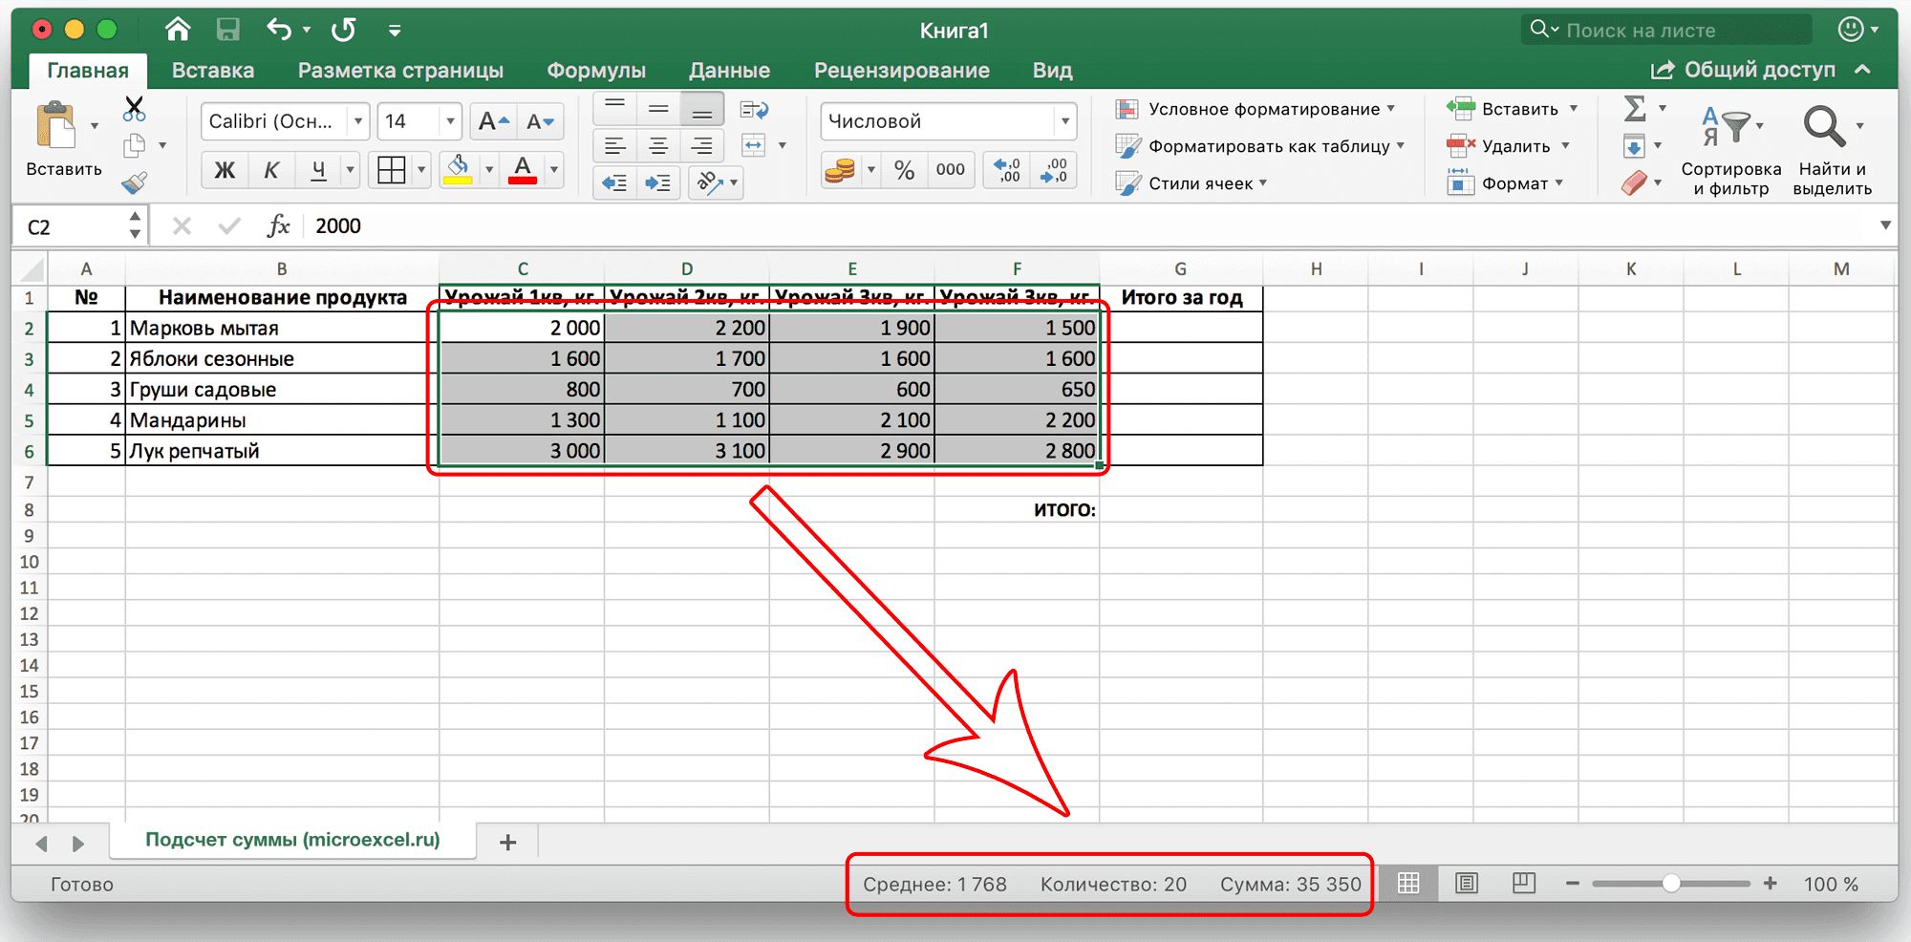
Task: Toggle bold with the Ж button
Action: point(225,169)
